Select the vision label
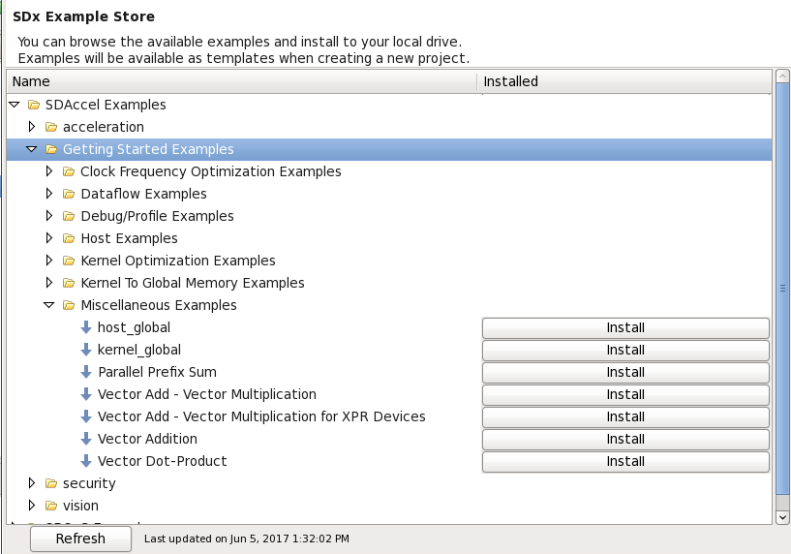 click(x=80, y=506)
